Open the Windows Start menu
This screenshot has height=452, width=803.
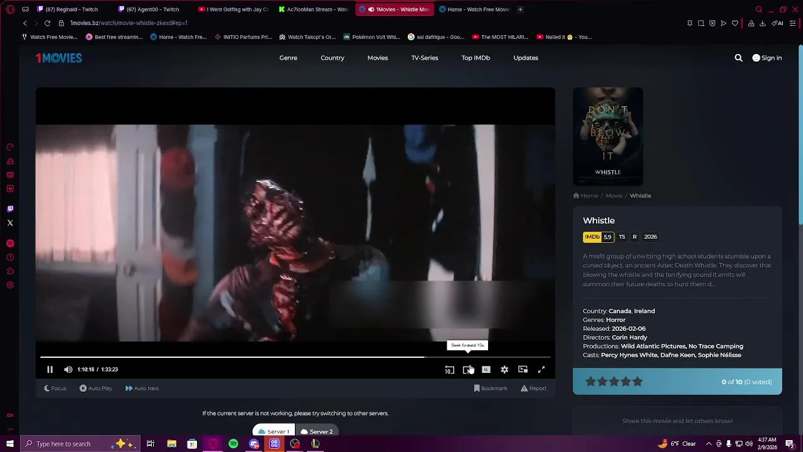pos(10,444)
